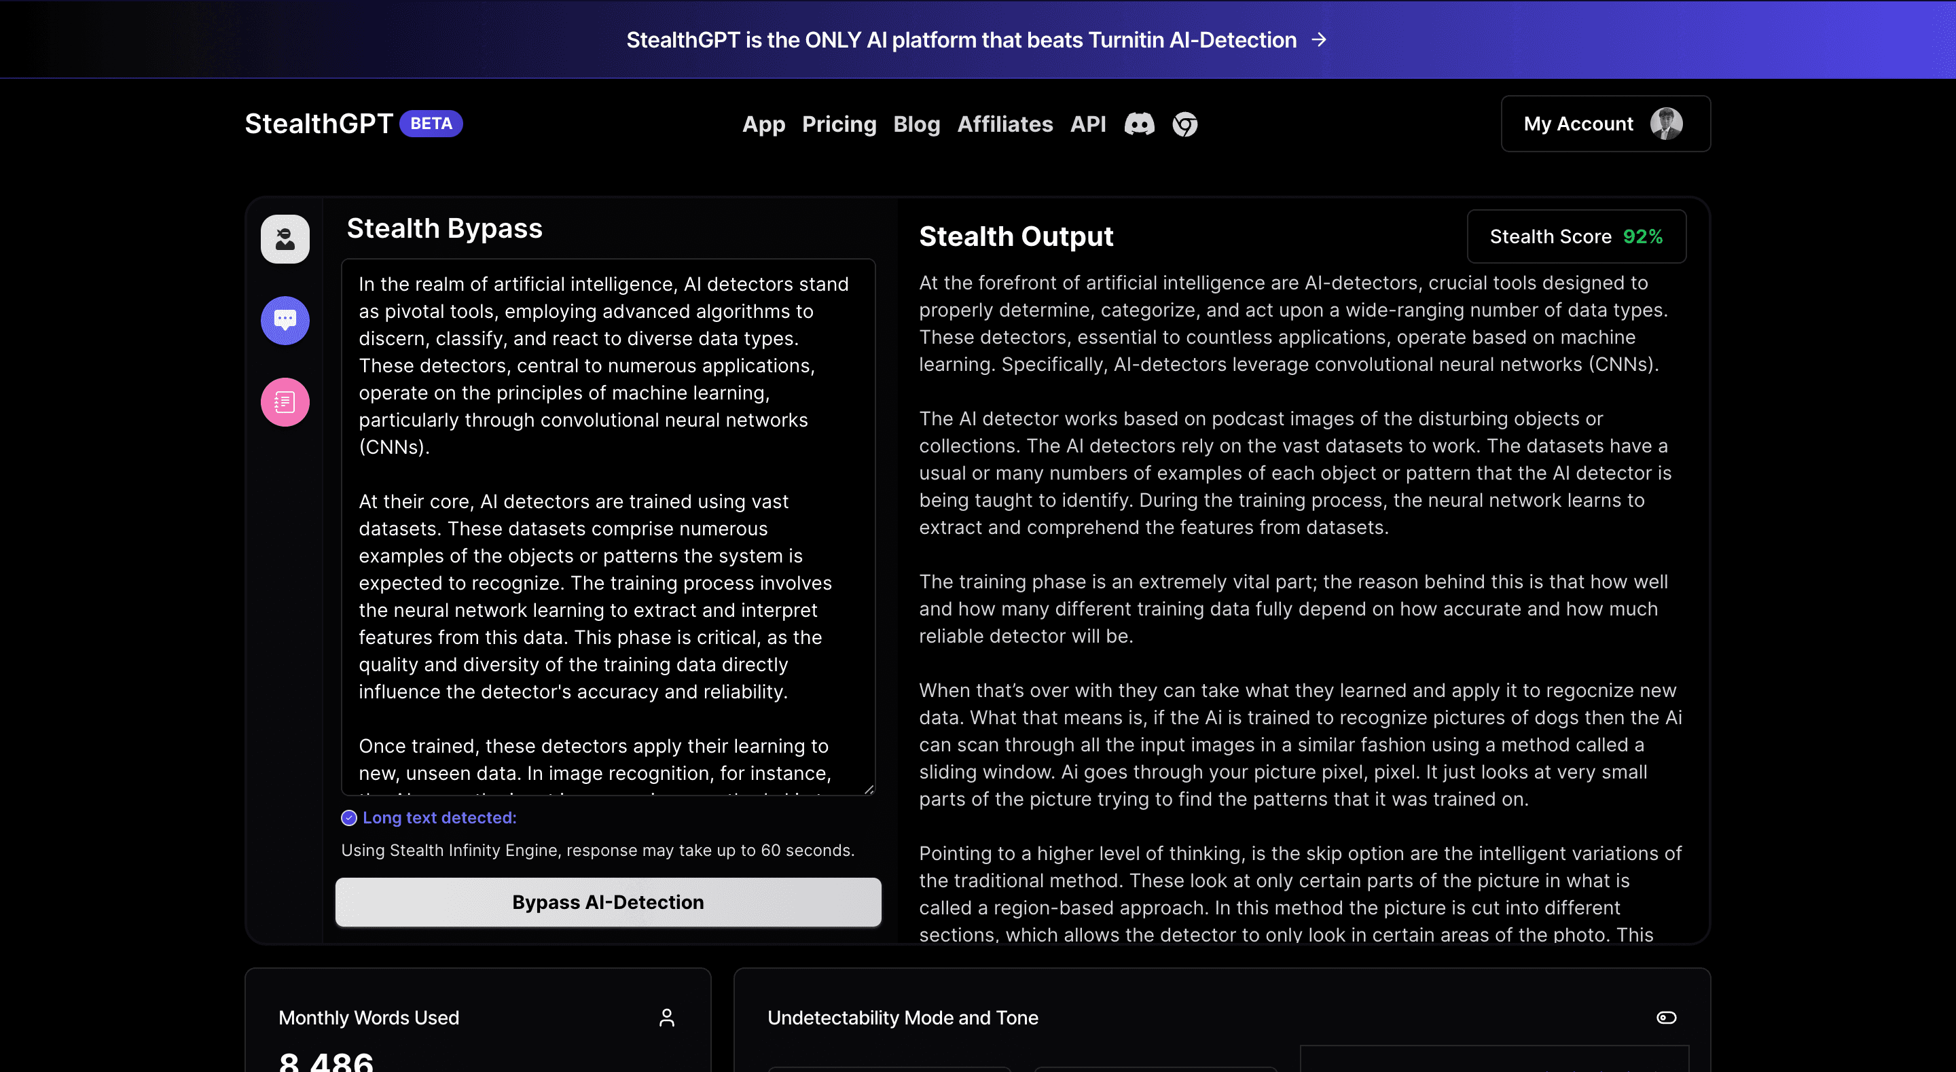Image resolution: width=1956 pixels, height=1072 pixels.
Task: Open the App navigation item
Action: [763, 124]
